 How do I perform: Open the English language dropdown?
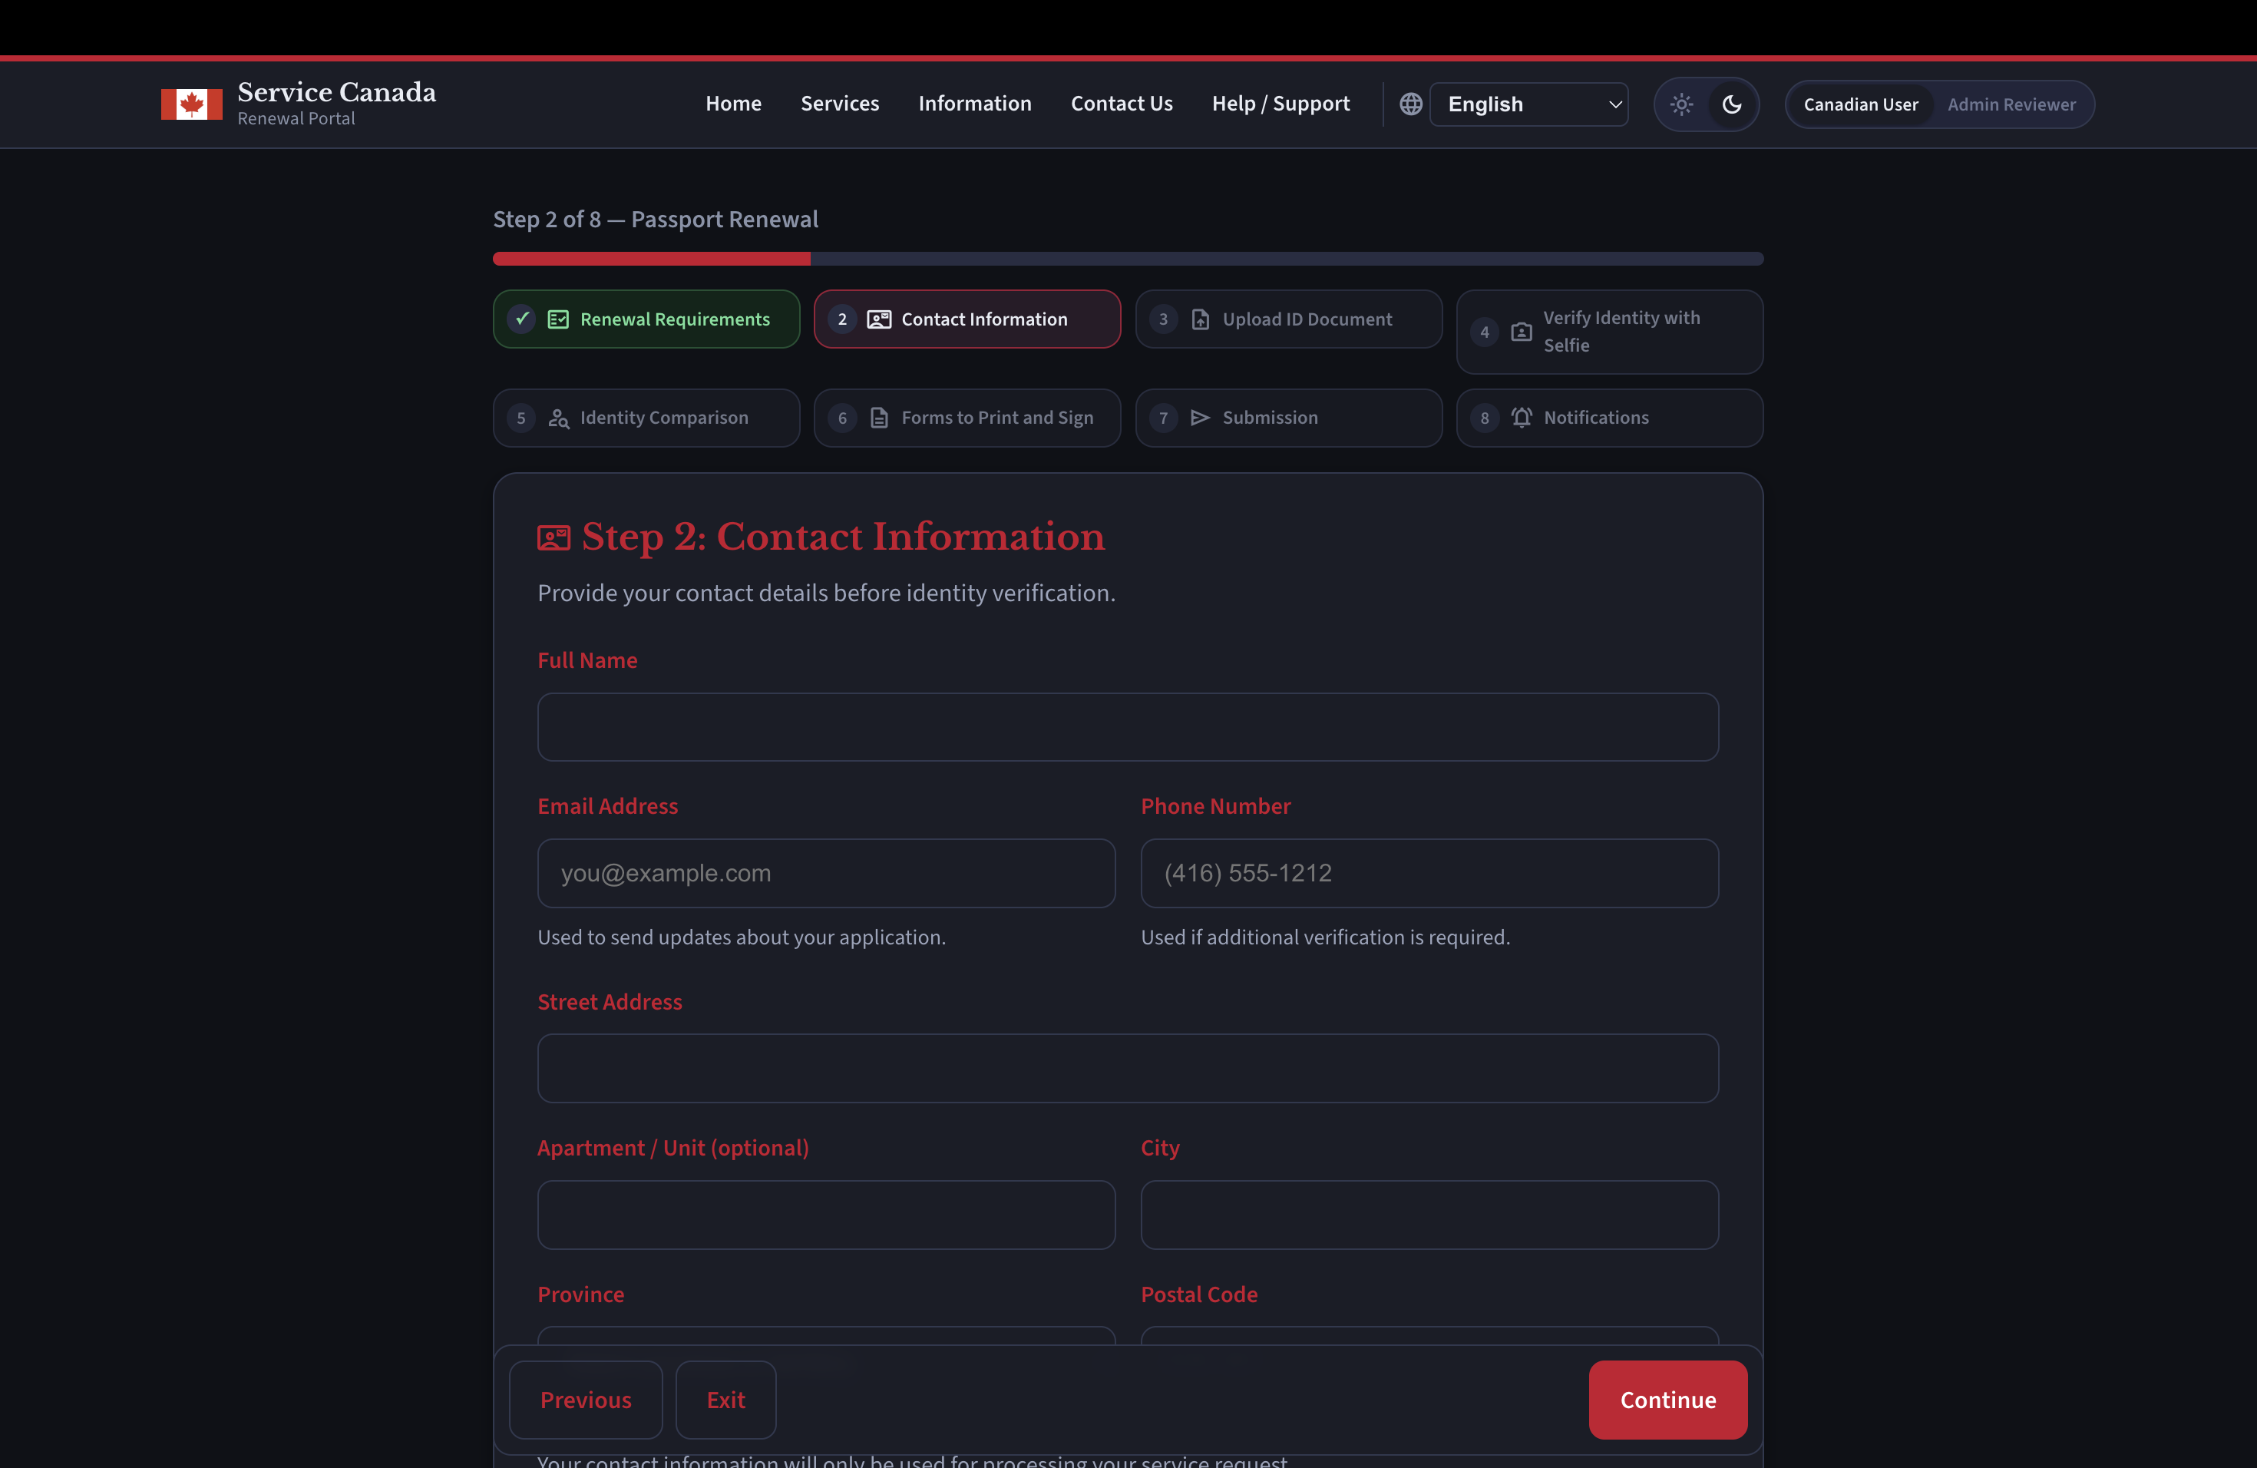pos(1528,104)
